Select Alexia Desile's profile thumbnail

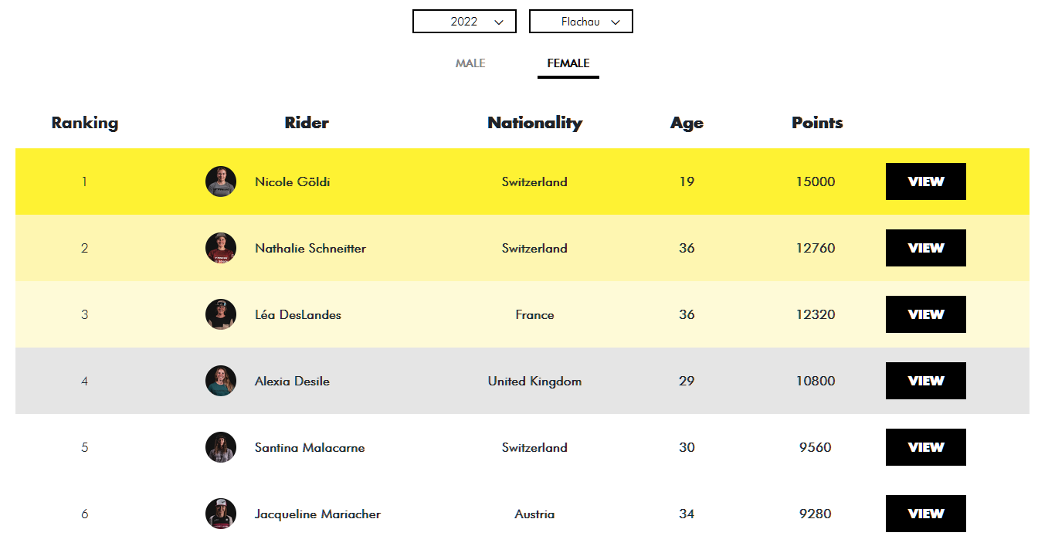coord(221,381)
